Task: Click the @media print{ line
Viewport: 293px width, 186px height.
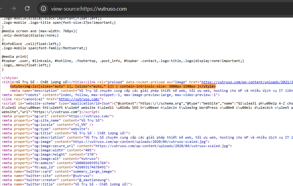Action: [15, 57]
